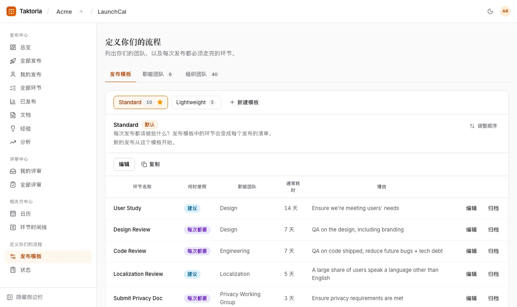Click 归档 for Submit Privacy Doc row
This screenshot has height=307, width=517.
pos(493,298)
